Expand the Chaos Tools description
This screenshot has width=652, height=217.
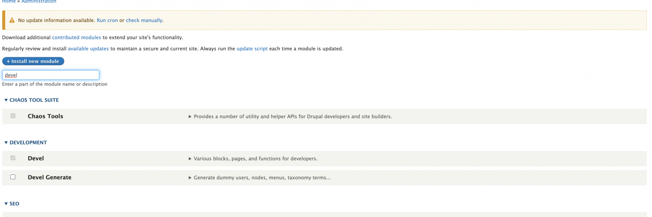point(290,117)
